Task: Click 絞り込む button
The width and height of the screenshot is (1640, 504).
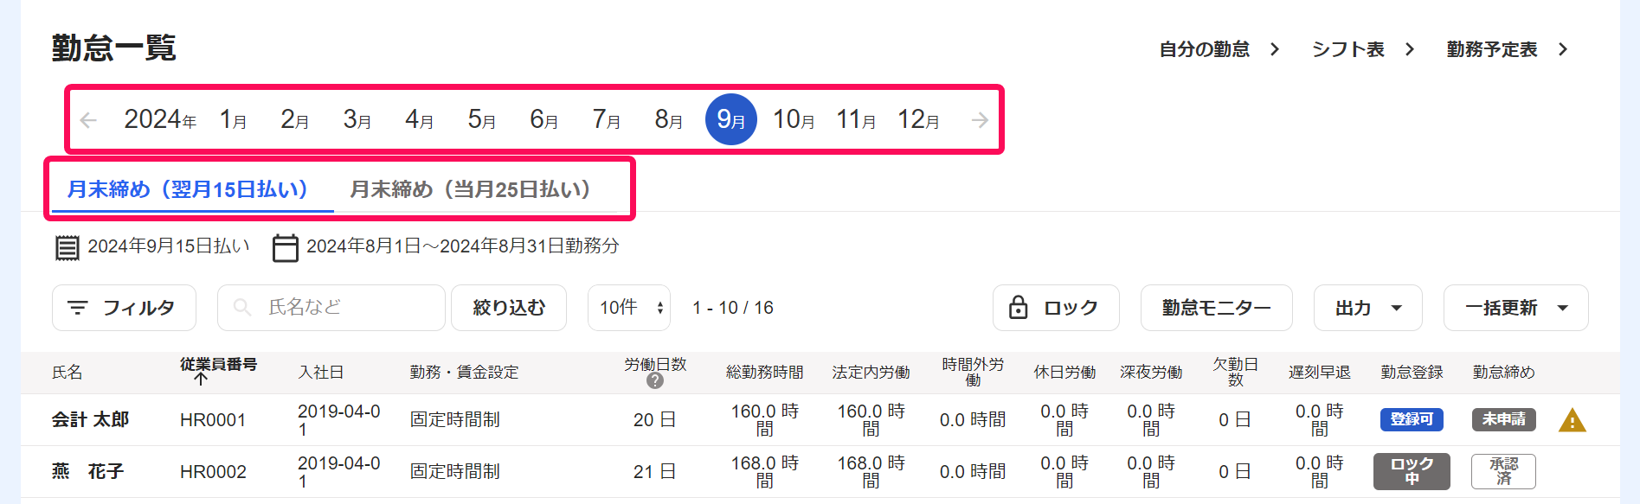Action: click(x=509, y=308)
